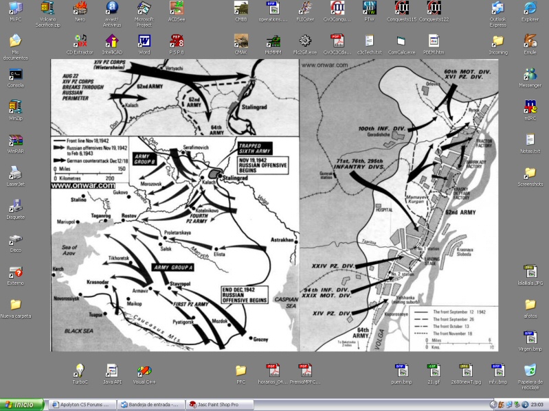Click the system tray clock
Screen dimensions: 549x411
[x=537, y=405]
